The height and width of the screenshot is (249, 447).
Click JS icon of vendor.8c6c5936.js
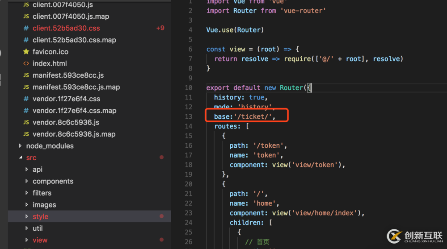pos(26,122)
